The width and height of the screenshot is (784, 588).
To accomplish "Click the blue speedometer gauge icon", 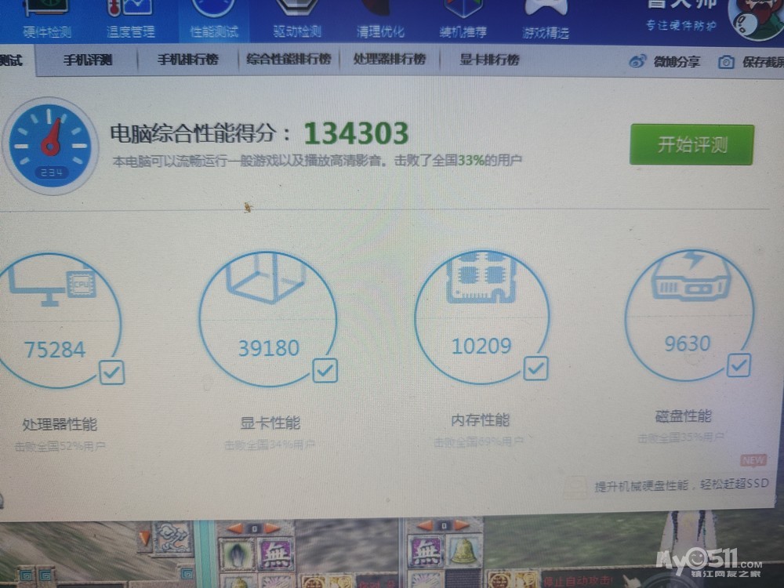I will click(50, 146).
